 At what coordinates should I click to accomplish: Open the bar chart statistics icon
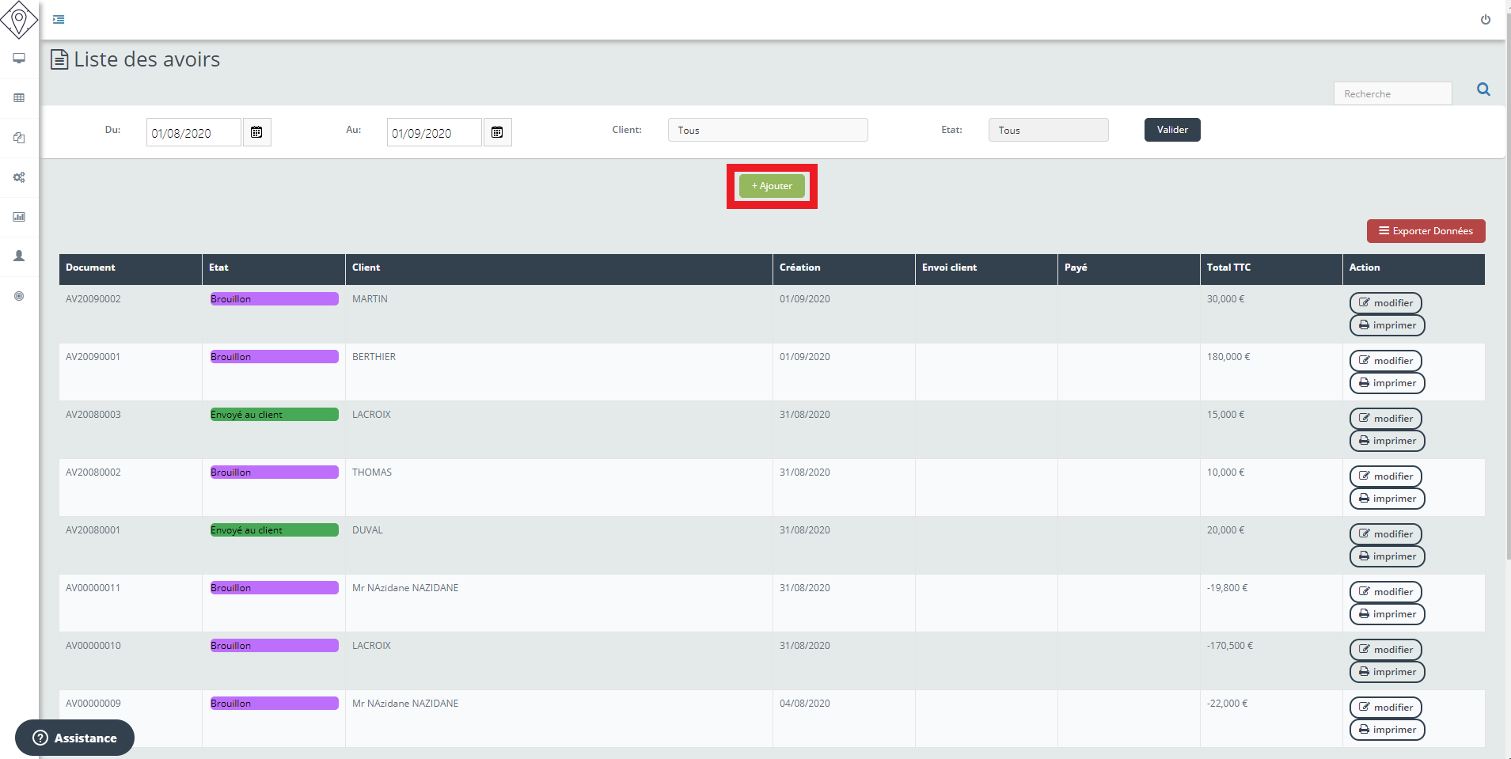pyautogui.click(x=19, y=217)
